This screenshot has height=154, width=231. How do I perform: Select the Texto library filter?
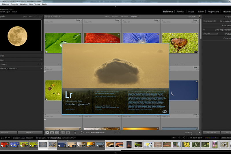point(107,16)
